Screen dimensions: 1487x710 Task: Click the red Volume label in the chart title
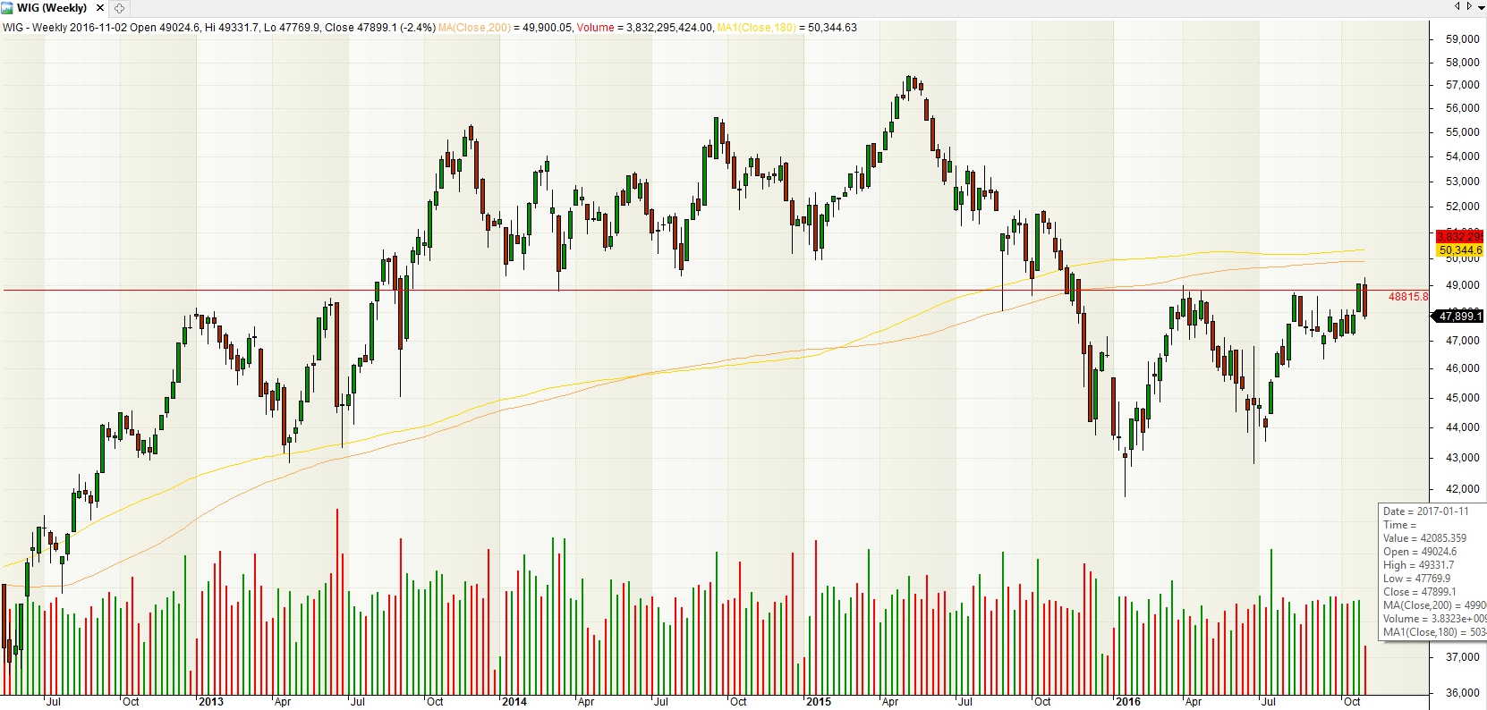595,28
